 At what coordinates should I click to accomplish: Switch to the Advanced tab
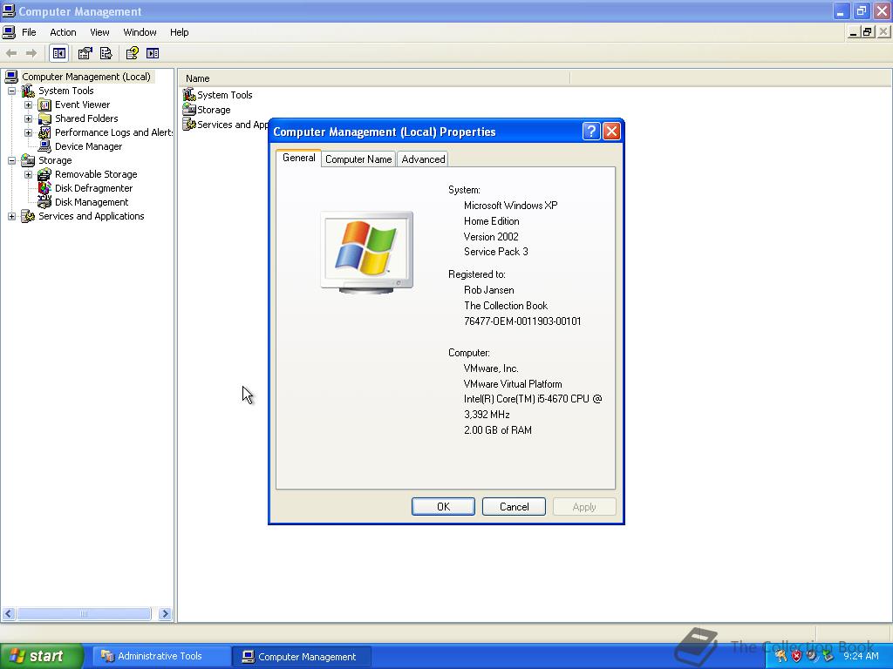pyautogui.click(x=423, y=159)
